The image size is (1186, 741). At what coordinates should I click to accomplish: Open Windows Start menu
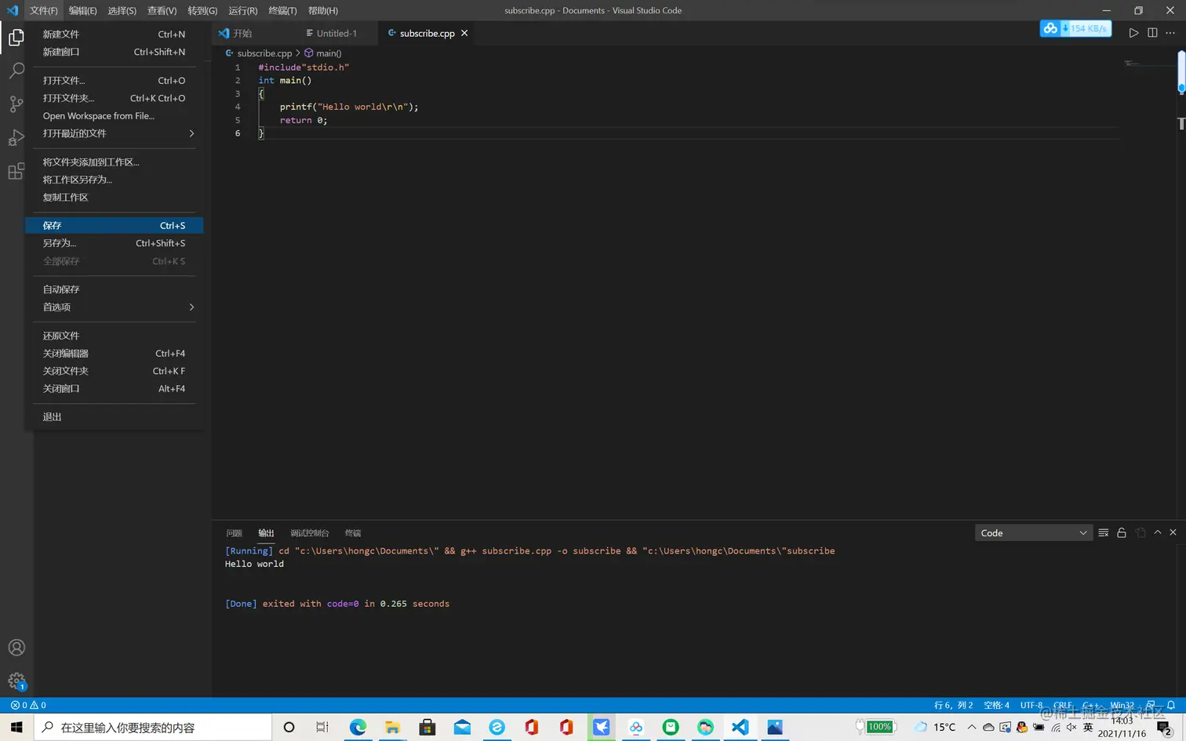pyautogui.click(x=16, y=727)
